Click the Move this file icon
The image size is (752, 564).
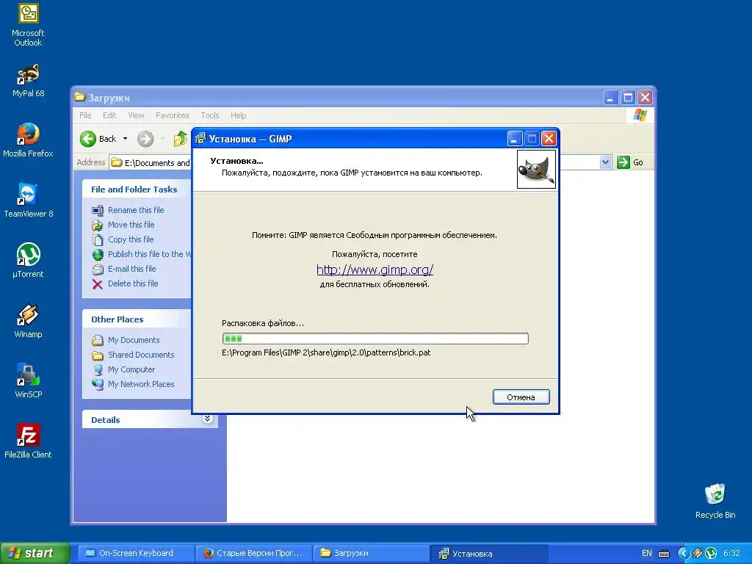98,225
